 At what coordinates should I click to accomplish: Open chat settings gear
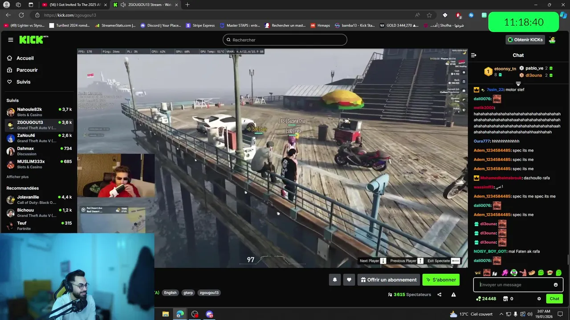[539, 299]
